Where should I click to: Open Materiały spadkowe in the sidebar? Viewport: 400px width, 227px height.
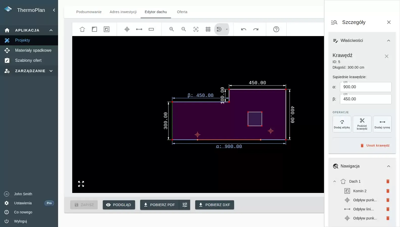pyautogui.click(x=29, y=50)
